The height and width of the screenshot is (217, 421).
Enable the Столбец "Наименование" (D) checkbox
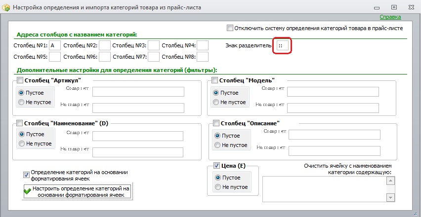click(20, 123)
